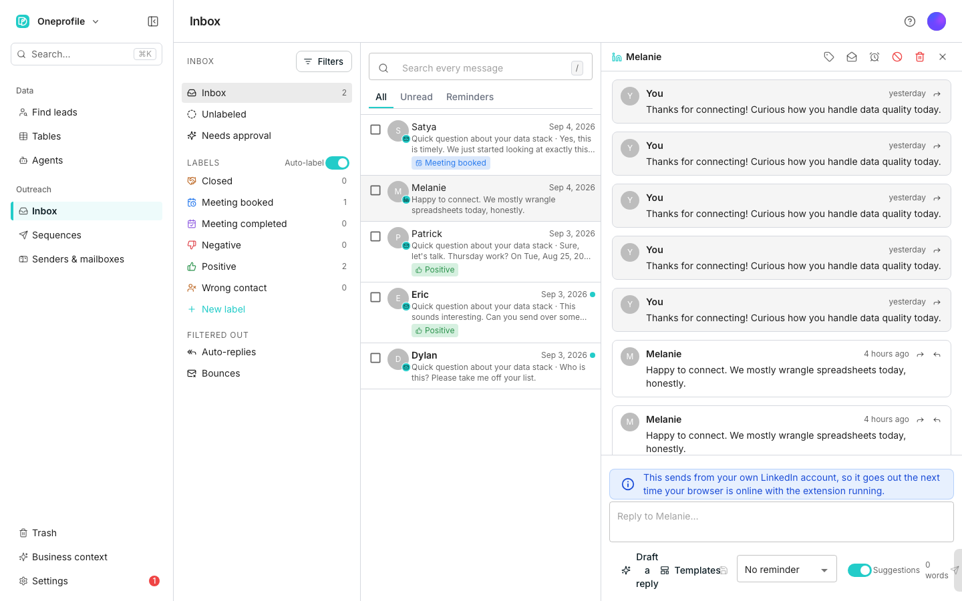Open the Filters menu

[324, 61]
